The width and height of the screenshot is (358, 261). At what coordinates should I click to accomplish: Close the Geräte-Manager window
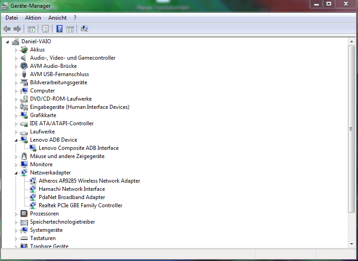[346, 4]
